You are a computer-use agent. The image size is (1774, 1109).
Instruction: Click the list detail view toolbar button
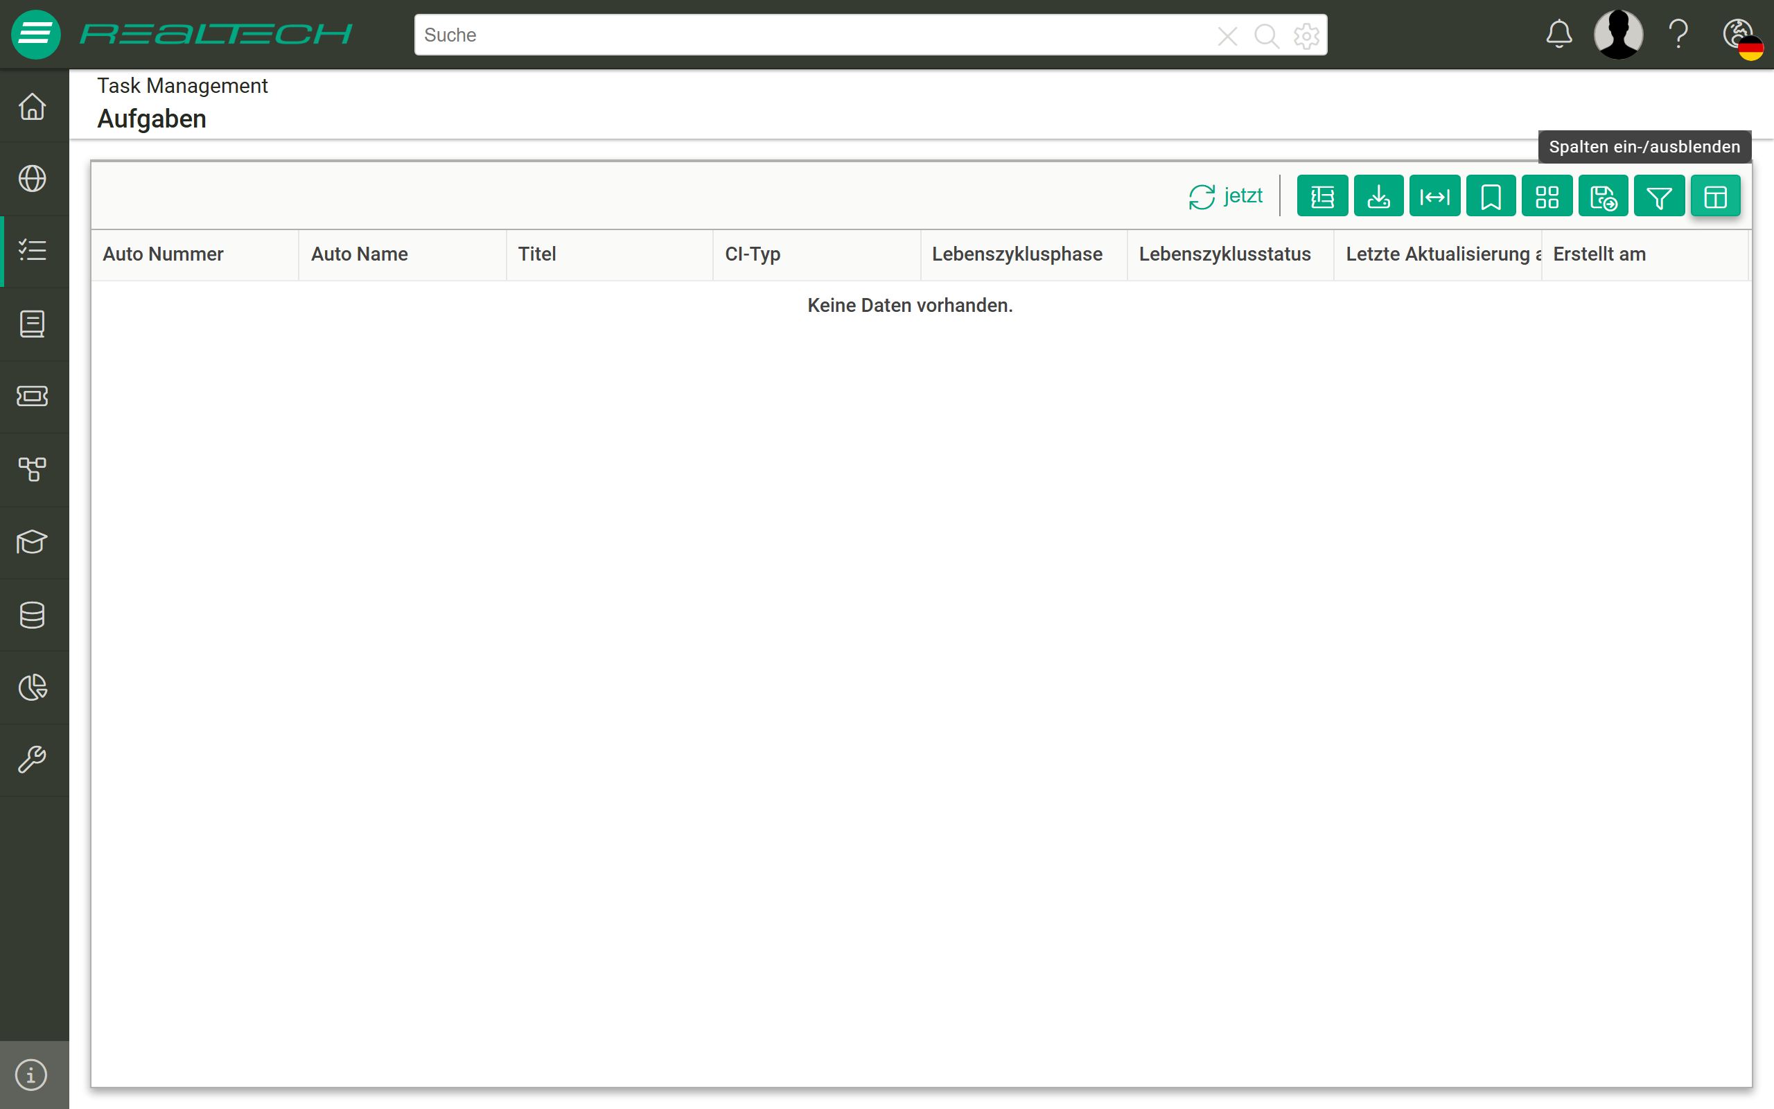pyautogui.click(x=1322, y=196)
